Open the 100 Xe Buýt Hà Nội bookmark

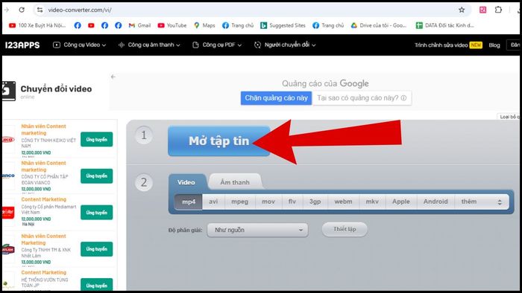pos(37,25)
